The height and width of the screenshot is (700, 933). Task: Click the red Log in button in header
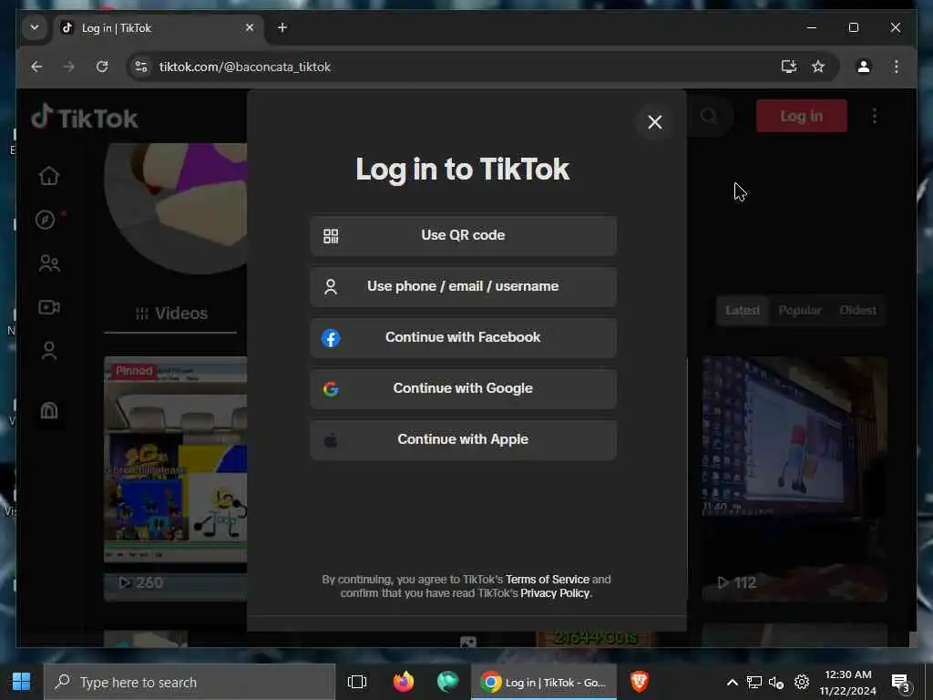click(x=802, y=116)
